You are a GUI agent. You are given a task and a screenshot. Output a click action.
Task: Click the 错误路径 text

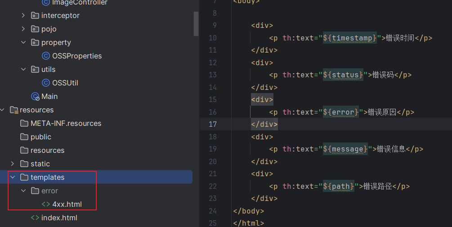pos(378,186)
